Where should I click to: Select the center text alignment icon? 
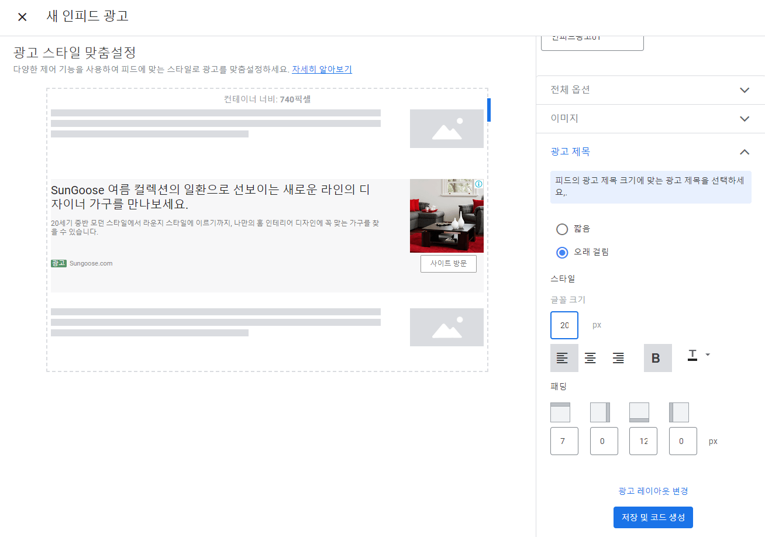click(x=590, y=357)
